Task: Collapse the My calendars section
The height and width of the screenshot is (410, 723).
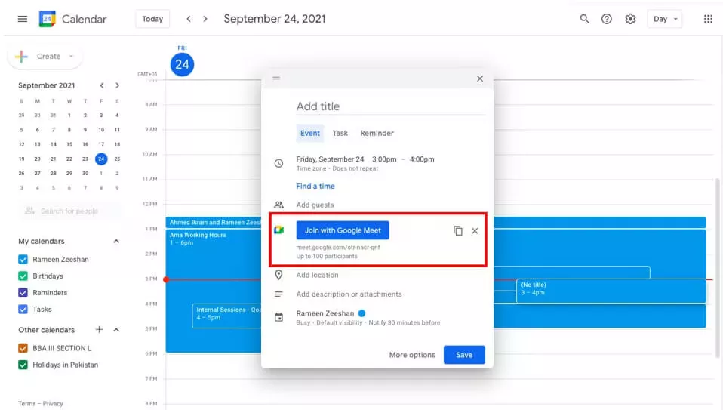Action: (x=116, y=242)
